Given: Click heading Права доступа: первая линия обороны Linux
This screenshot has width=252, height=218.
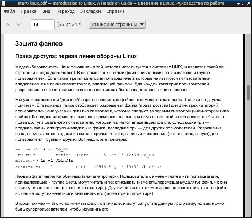Looking at the screenshot, I should [x=76, y=56].
